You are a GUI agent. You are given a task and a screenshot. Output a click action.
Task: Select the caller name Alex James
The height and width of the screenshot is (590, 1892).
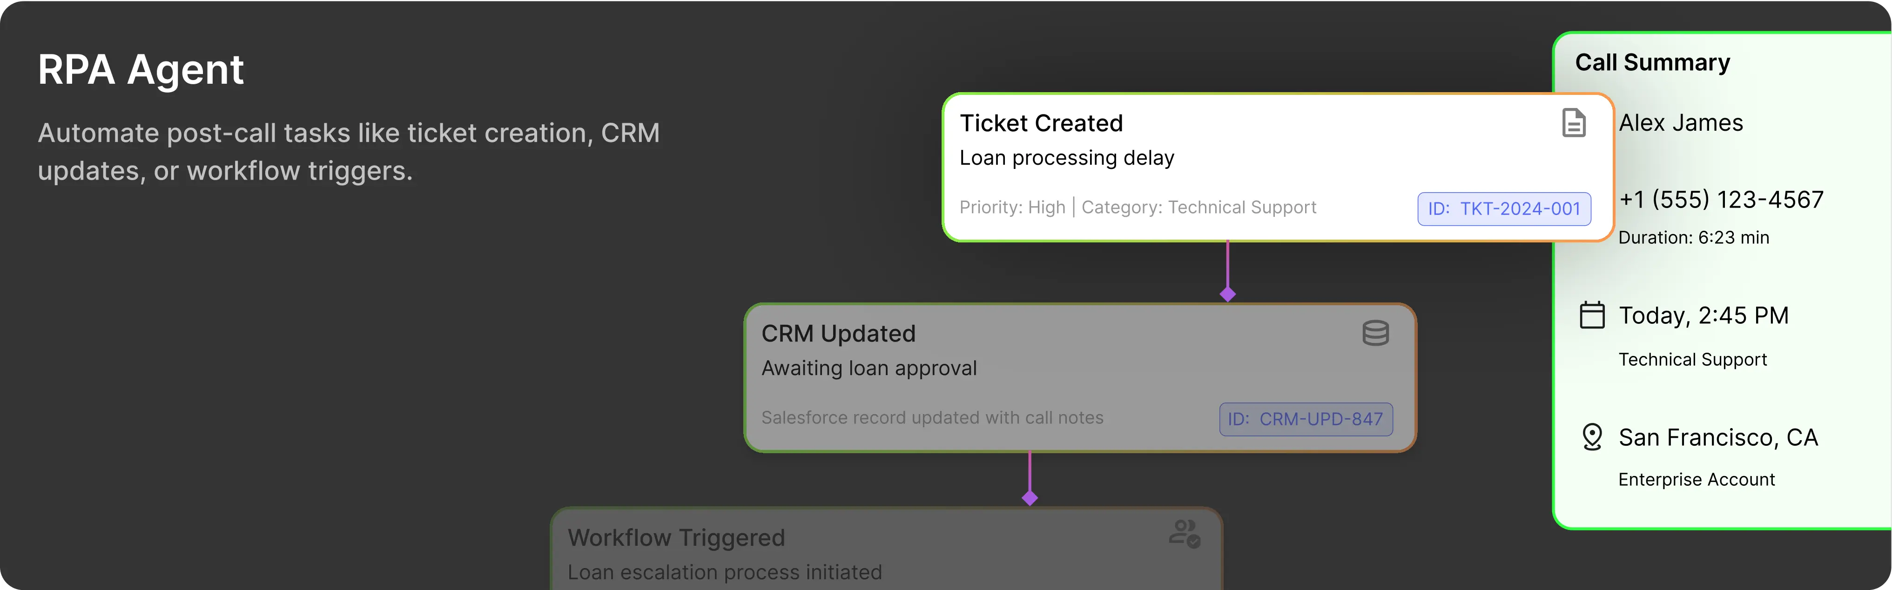pyautogui.click(x=1681, y=123)
